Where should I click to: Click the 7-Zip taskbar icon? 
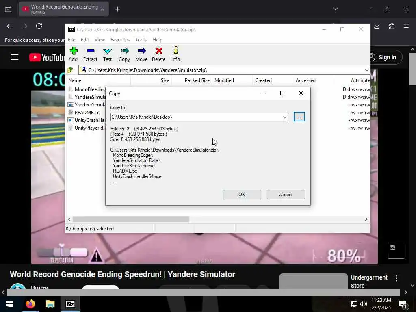(70, 304)
